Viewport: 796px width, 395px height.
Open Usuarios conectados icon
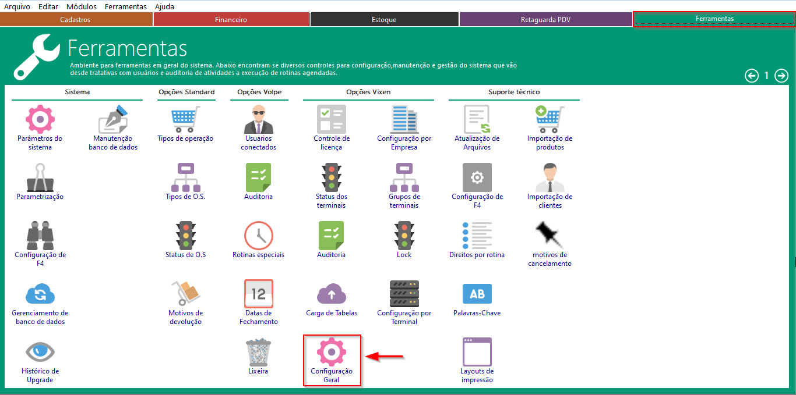coord(258,119)
